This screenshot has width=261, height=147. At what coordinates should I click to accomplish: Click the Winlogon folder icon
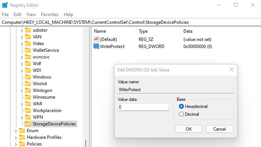[28, 90]
